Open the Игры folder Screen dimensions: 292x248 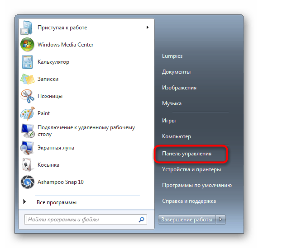click(169, 121)
